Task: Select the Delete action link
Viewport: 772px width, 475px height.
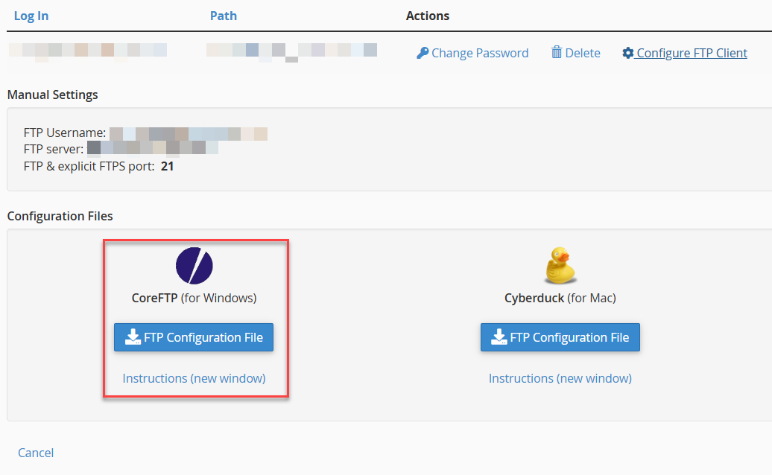Action: [x=582, y=53]
